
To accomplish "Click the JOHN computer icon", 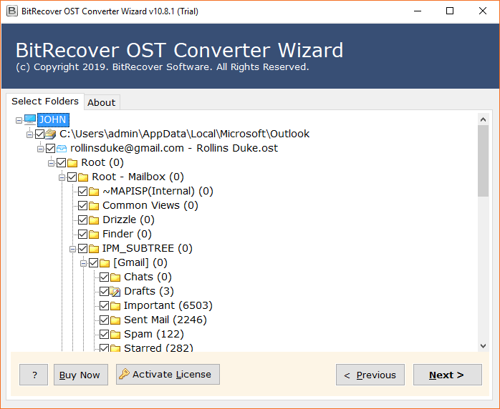I will coord(30,119).
